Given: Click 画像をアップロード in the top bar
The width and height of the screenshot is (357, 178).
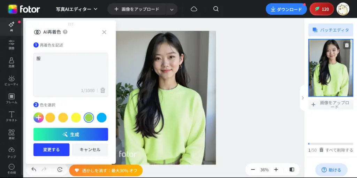Looking at the screenshot, I should pyautogui.click(x=137, y=9).
